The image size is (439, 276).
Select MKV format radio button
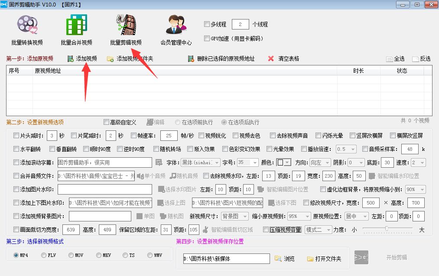pos(98,255)
